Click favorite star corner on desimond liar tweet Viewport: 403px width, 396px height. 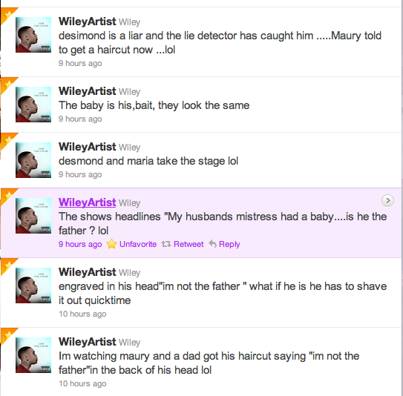click(x=7, y=15)
